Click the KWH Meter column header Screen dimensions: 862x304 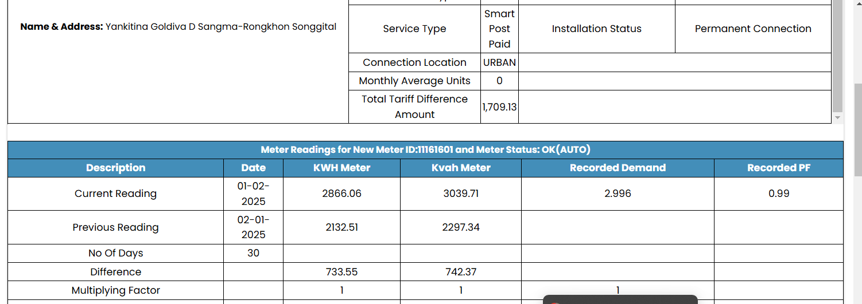click(341, 168)
